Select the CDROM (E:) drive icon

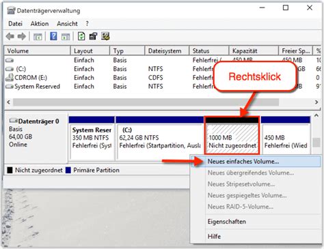[x=10, y=78]
